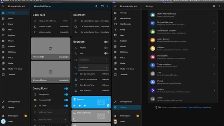Click the Home Assistant Cloud icon
This screenshot has width=224, height=126.
tap(153, 15)
